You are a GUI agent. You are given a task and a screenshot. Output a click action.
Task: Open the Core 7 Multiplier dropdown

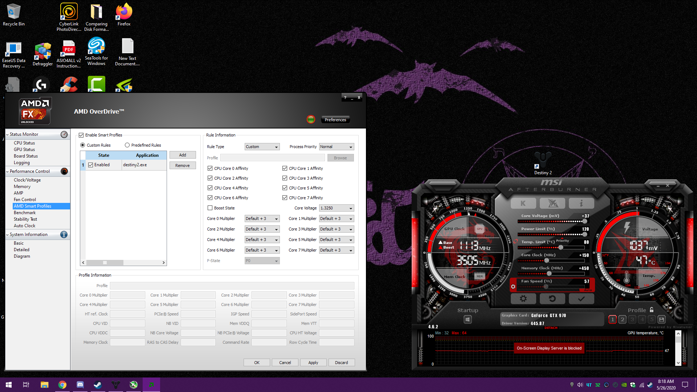pos(337,250)
